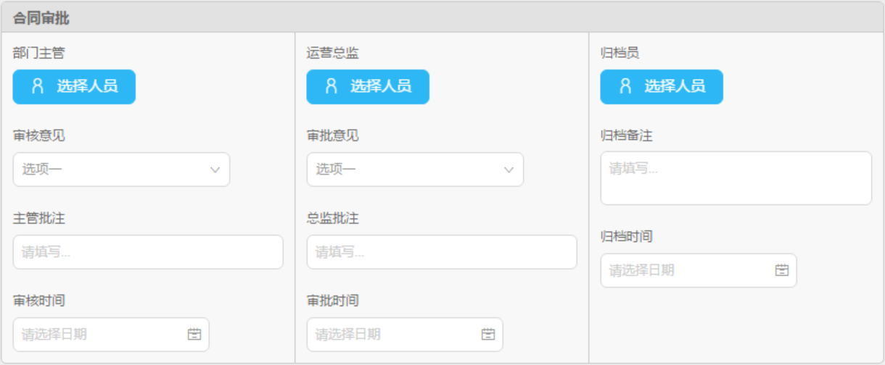Viewport: 885px width, 365px height.
Task: Open calendar icon in 归档时间 field
Action: pos(782,270)
